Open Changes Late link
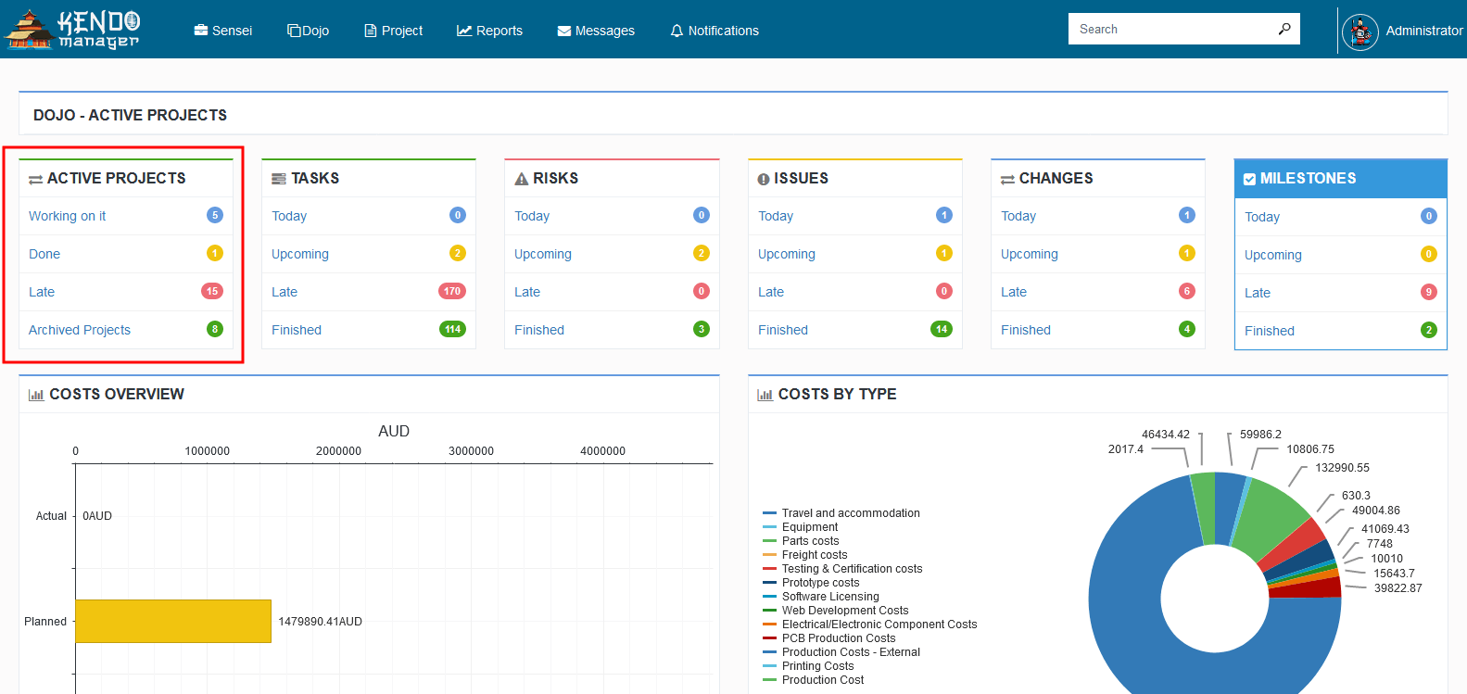This screenshot has height=694, width=1467. [1014, 292]
